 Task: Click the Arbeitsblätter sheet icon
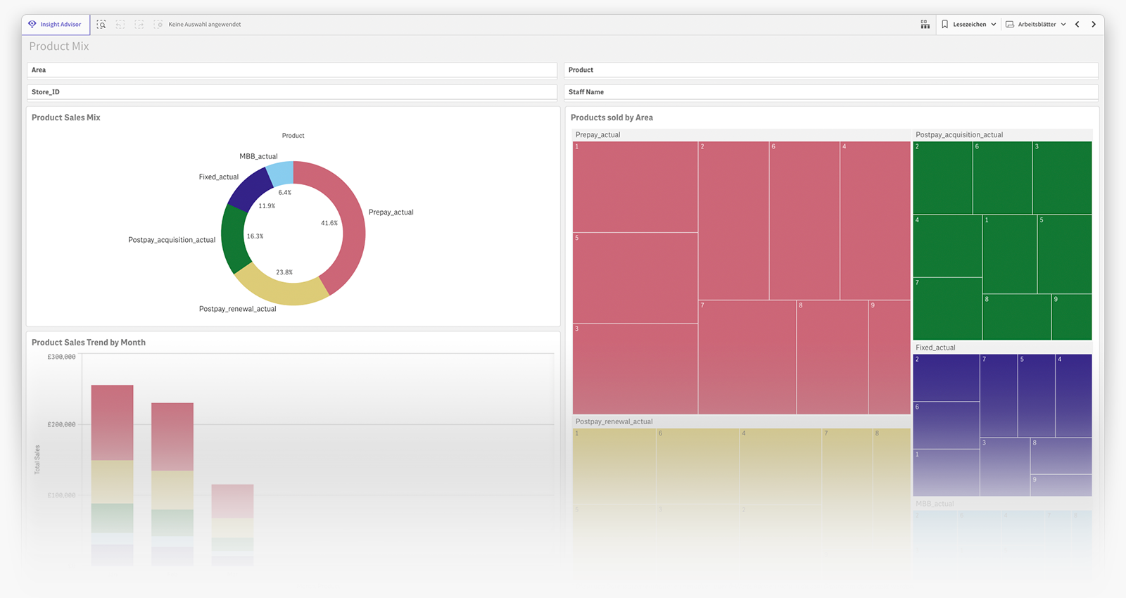pos(1010,25)
